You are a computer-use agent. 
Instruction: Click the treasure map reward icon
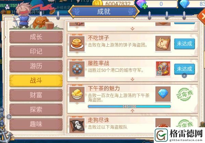(x=163, y=44)
